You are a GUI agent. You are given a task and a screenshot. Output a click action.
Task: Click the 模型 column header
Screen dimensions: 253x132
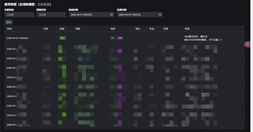pos(78,29)
